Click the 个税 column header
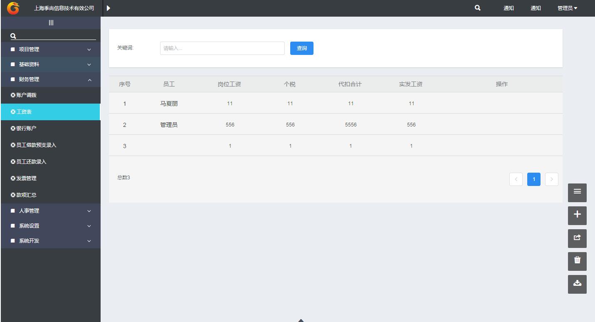The height and width of the screenshot is (322, 595). 290,84
